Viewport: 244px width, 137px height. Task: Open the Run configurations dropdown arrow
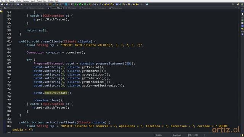coord(82,4)
